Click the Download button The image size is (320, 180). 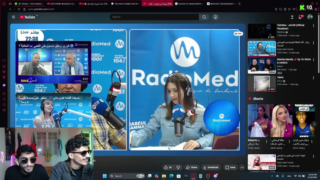(210, 167)
